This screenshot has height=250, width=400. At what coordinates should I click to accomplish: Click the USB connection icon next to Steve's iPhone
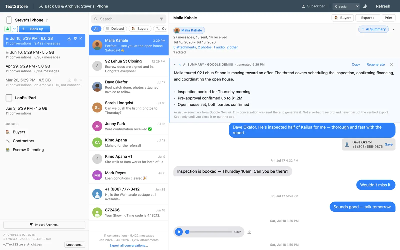(47, 20)
